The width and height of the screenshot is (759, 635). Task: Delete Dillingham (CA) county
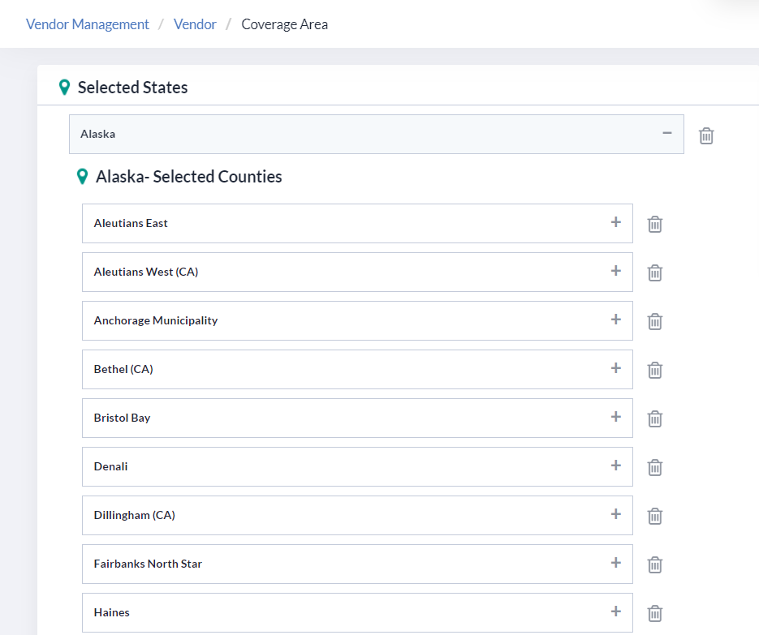(x=654, y=516)
